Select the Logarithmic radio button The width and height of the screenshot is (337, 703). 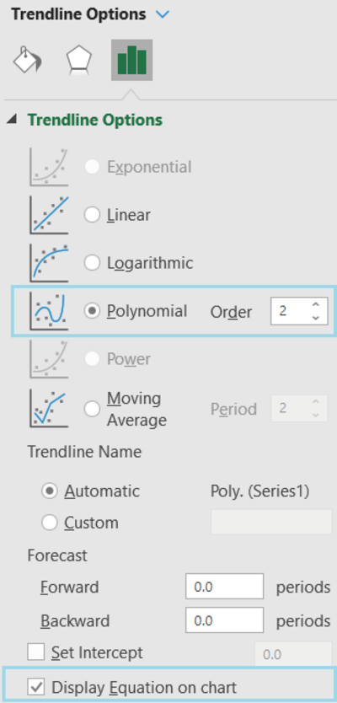point(92,263)
